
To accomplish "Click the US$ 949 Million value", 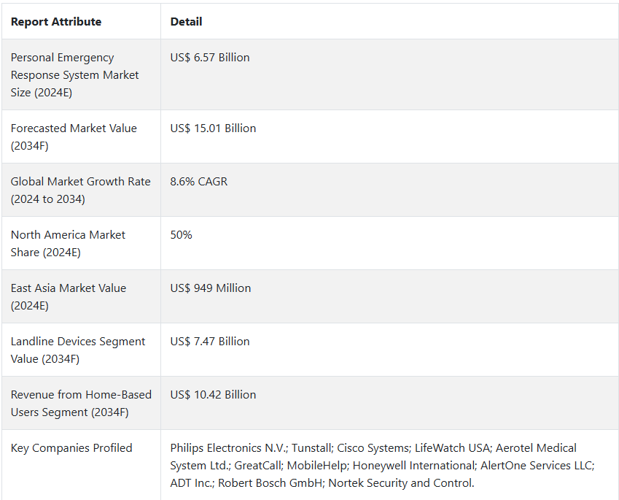I will point(211,288).
